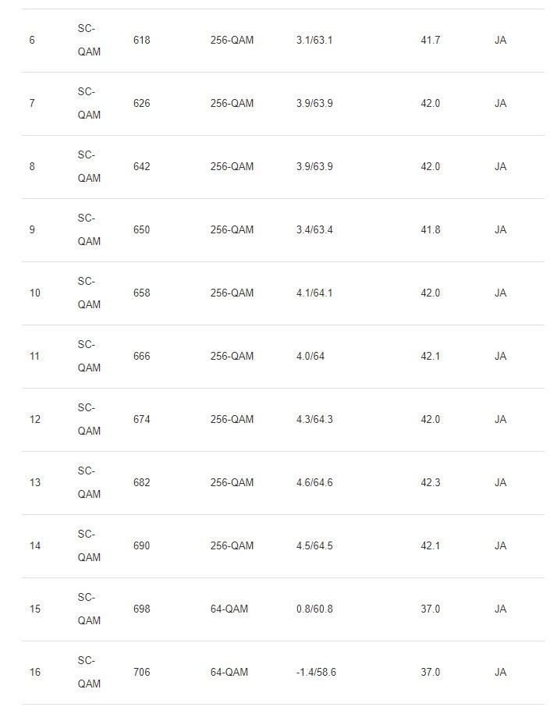Click frequency 666 in channel 11 row
This screenshot has width=557, height=714.
tap(141, 356)
